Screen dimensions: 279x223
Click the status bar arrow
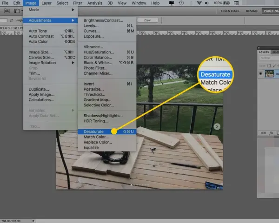pyautogui.click(x=33, y=221)
